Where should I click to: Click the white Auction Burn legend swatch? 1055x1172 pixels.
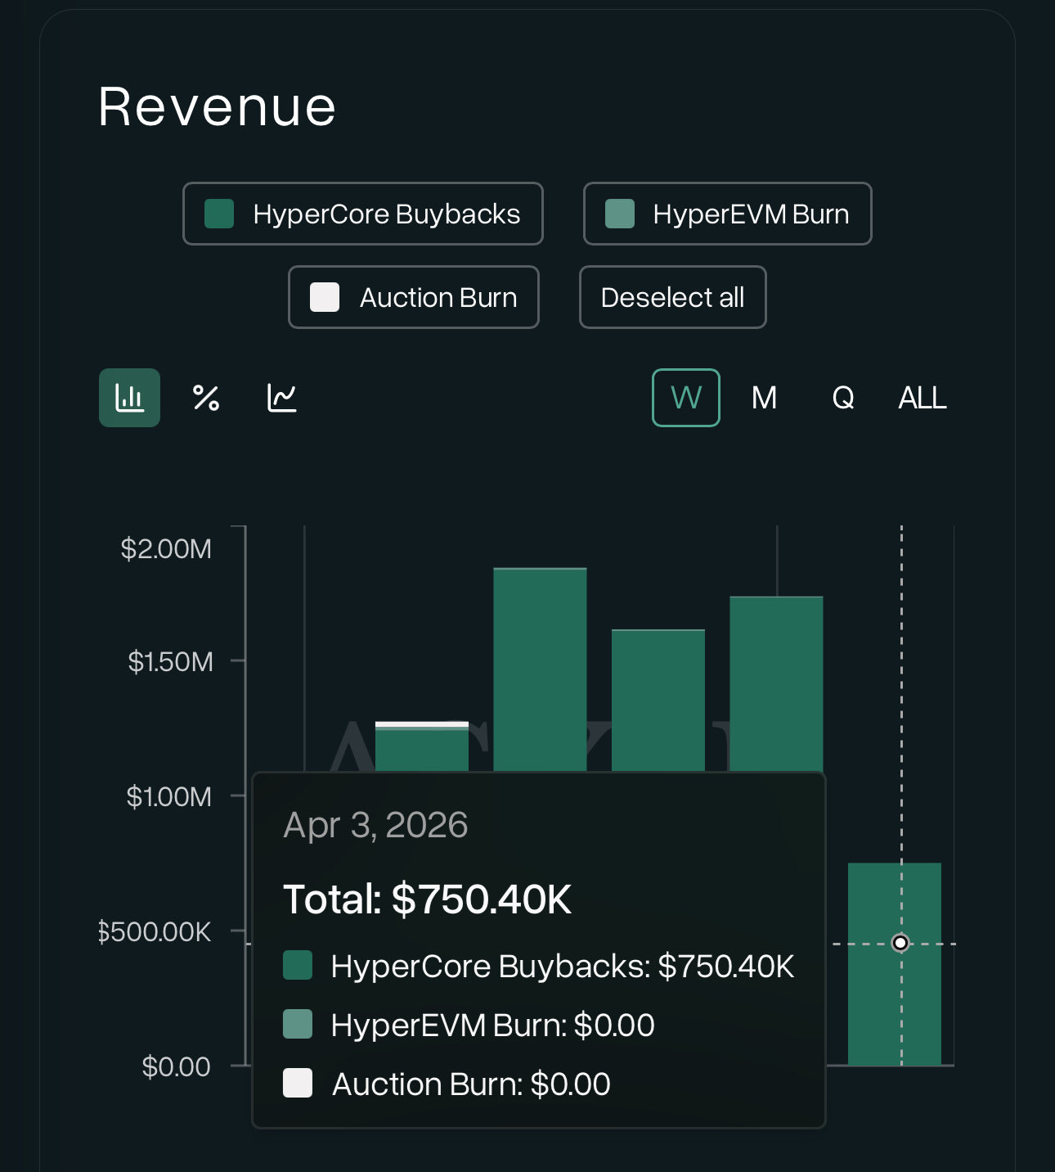pos(325,297)
